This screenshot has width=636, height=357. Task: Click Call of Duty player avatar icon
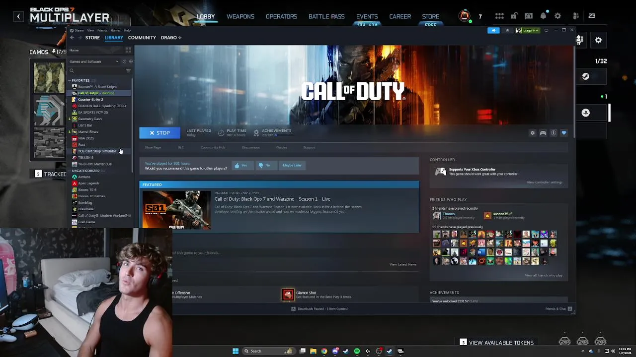pyautogui.click(x=465, y=16)
